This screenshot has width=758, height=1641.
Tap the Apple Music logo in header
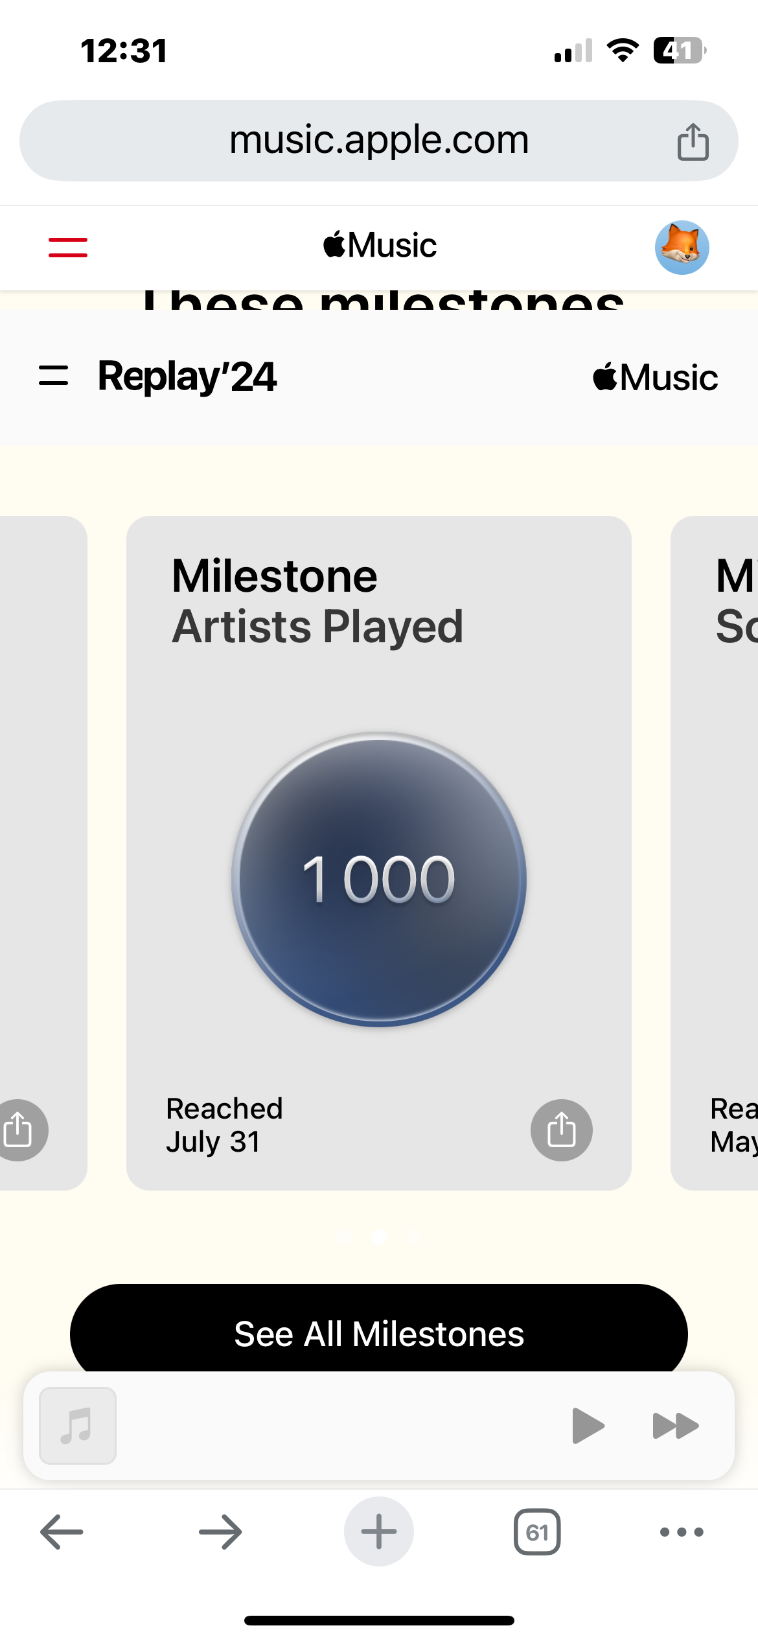(x=380, y=246)
